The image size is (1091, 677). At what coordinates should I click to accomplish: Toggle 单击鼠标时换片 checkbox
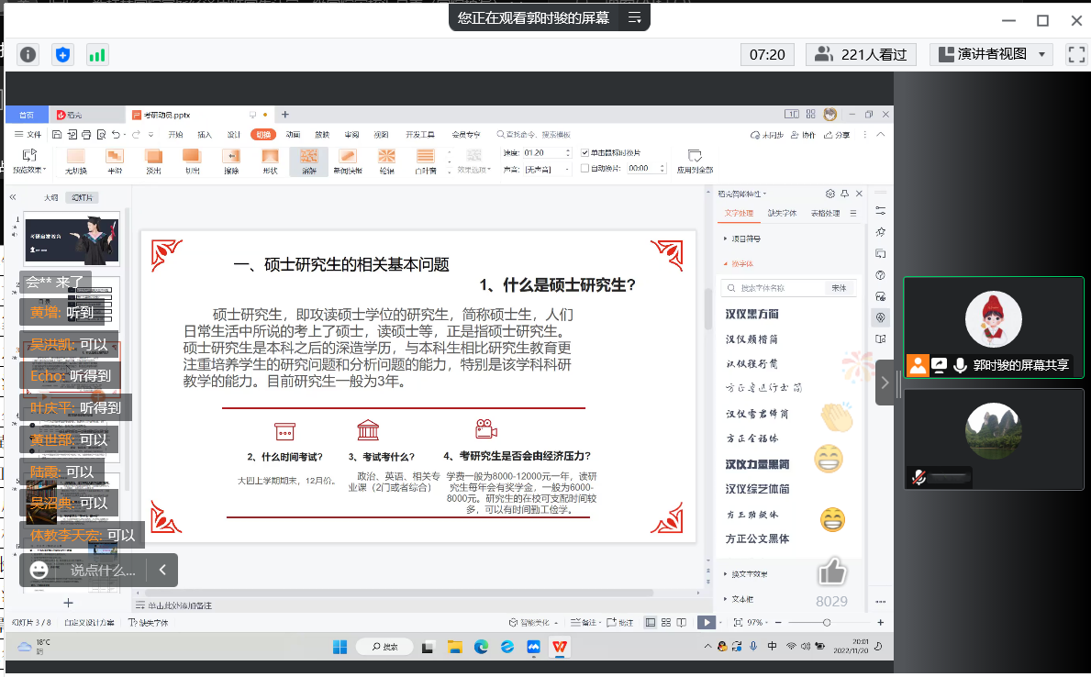(x=584, y=152)
